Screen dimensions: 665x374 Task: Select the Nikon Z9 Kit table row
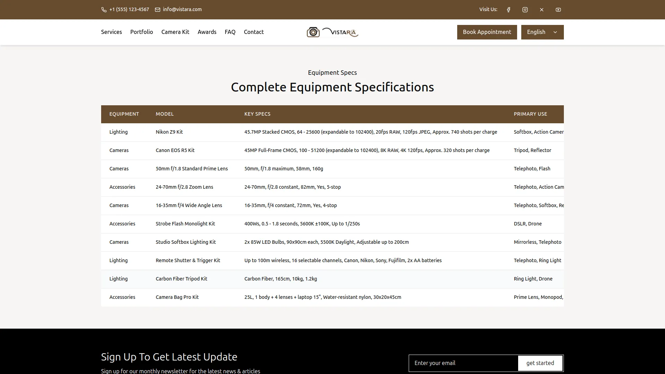pyautogui.click(x=332, y=132)
